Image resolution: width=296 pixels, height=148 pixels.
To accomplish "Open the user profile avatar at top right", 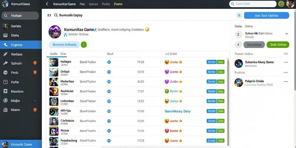I will [290, 4].
